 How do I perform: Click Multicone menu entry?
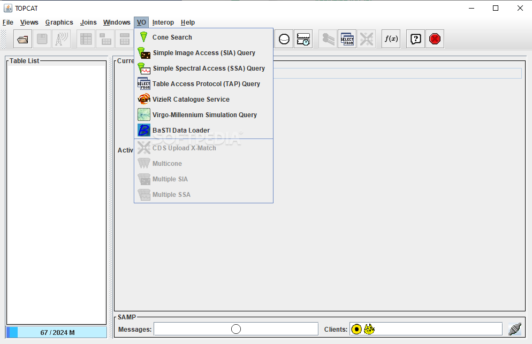[203, 164]
